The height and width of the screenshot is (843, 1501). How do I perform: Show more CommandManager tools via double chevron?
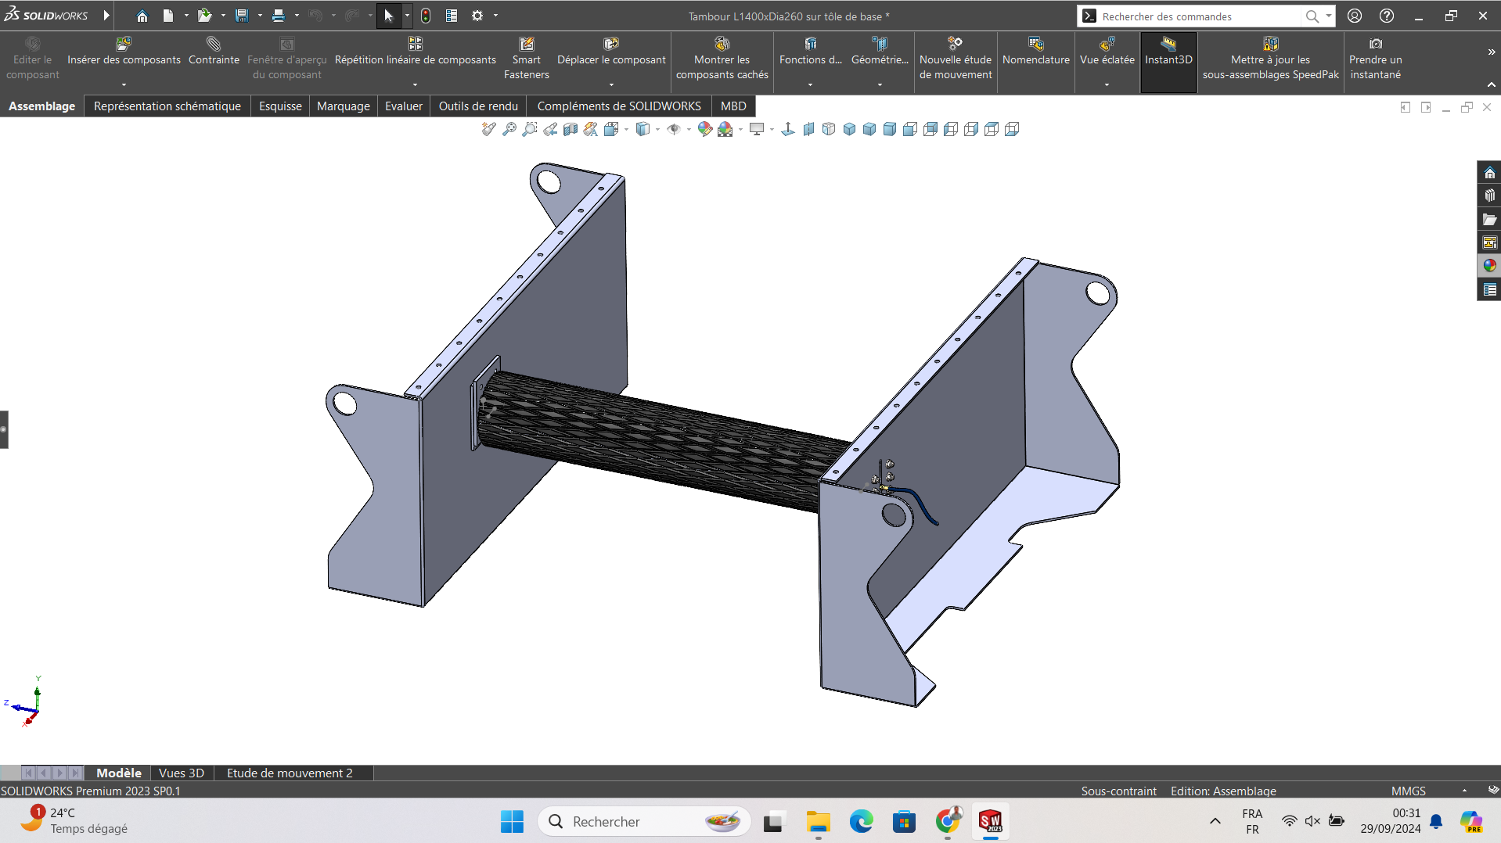tap(1492, 52)
